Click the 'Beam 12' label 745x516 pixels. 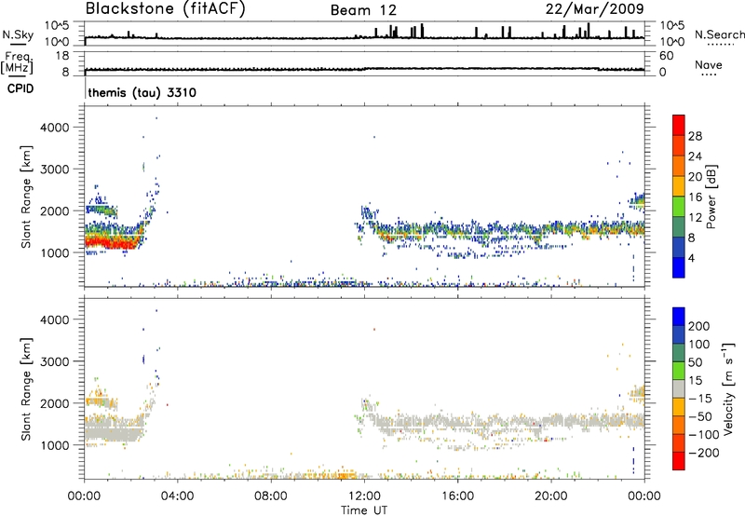tap(363, 10)
